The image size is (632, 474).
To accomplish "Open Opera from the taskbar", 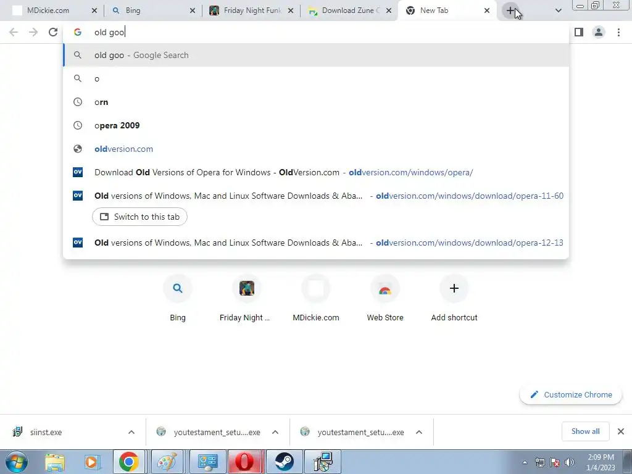I will click(x=245, y=462).
